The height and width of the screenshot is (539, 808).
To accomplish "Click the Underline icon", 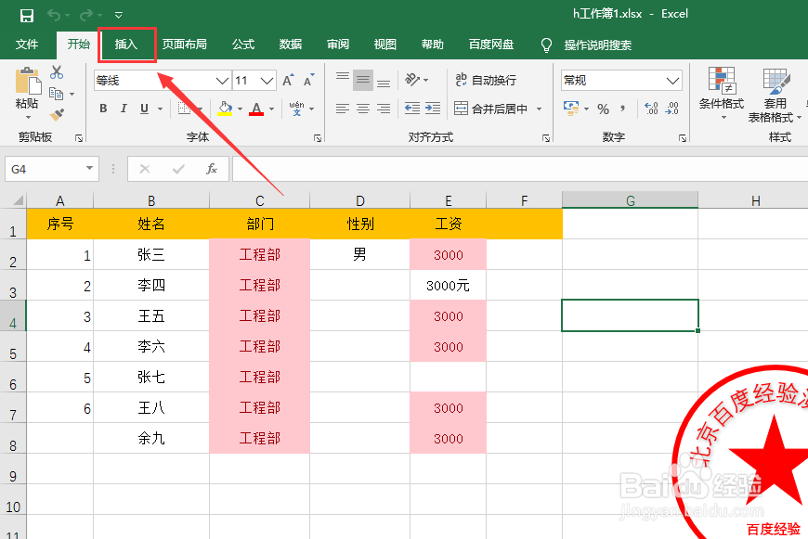I will point(144,108).
